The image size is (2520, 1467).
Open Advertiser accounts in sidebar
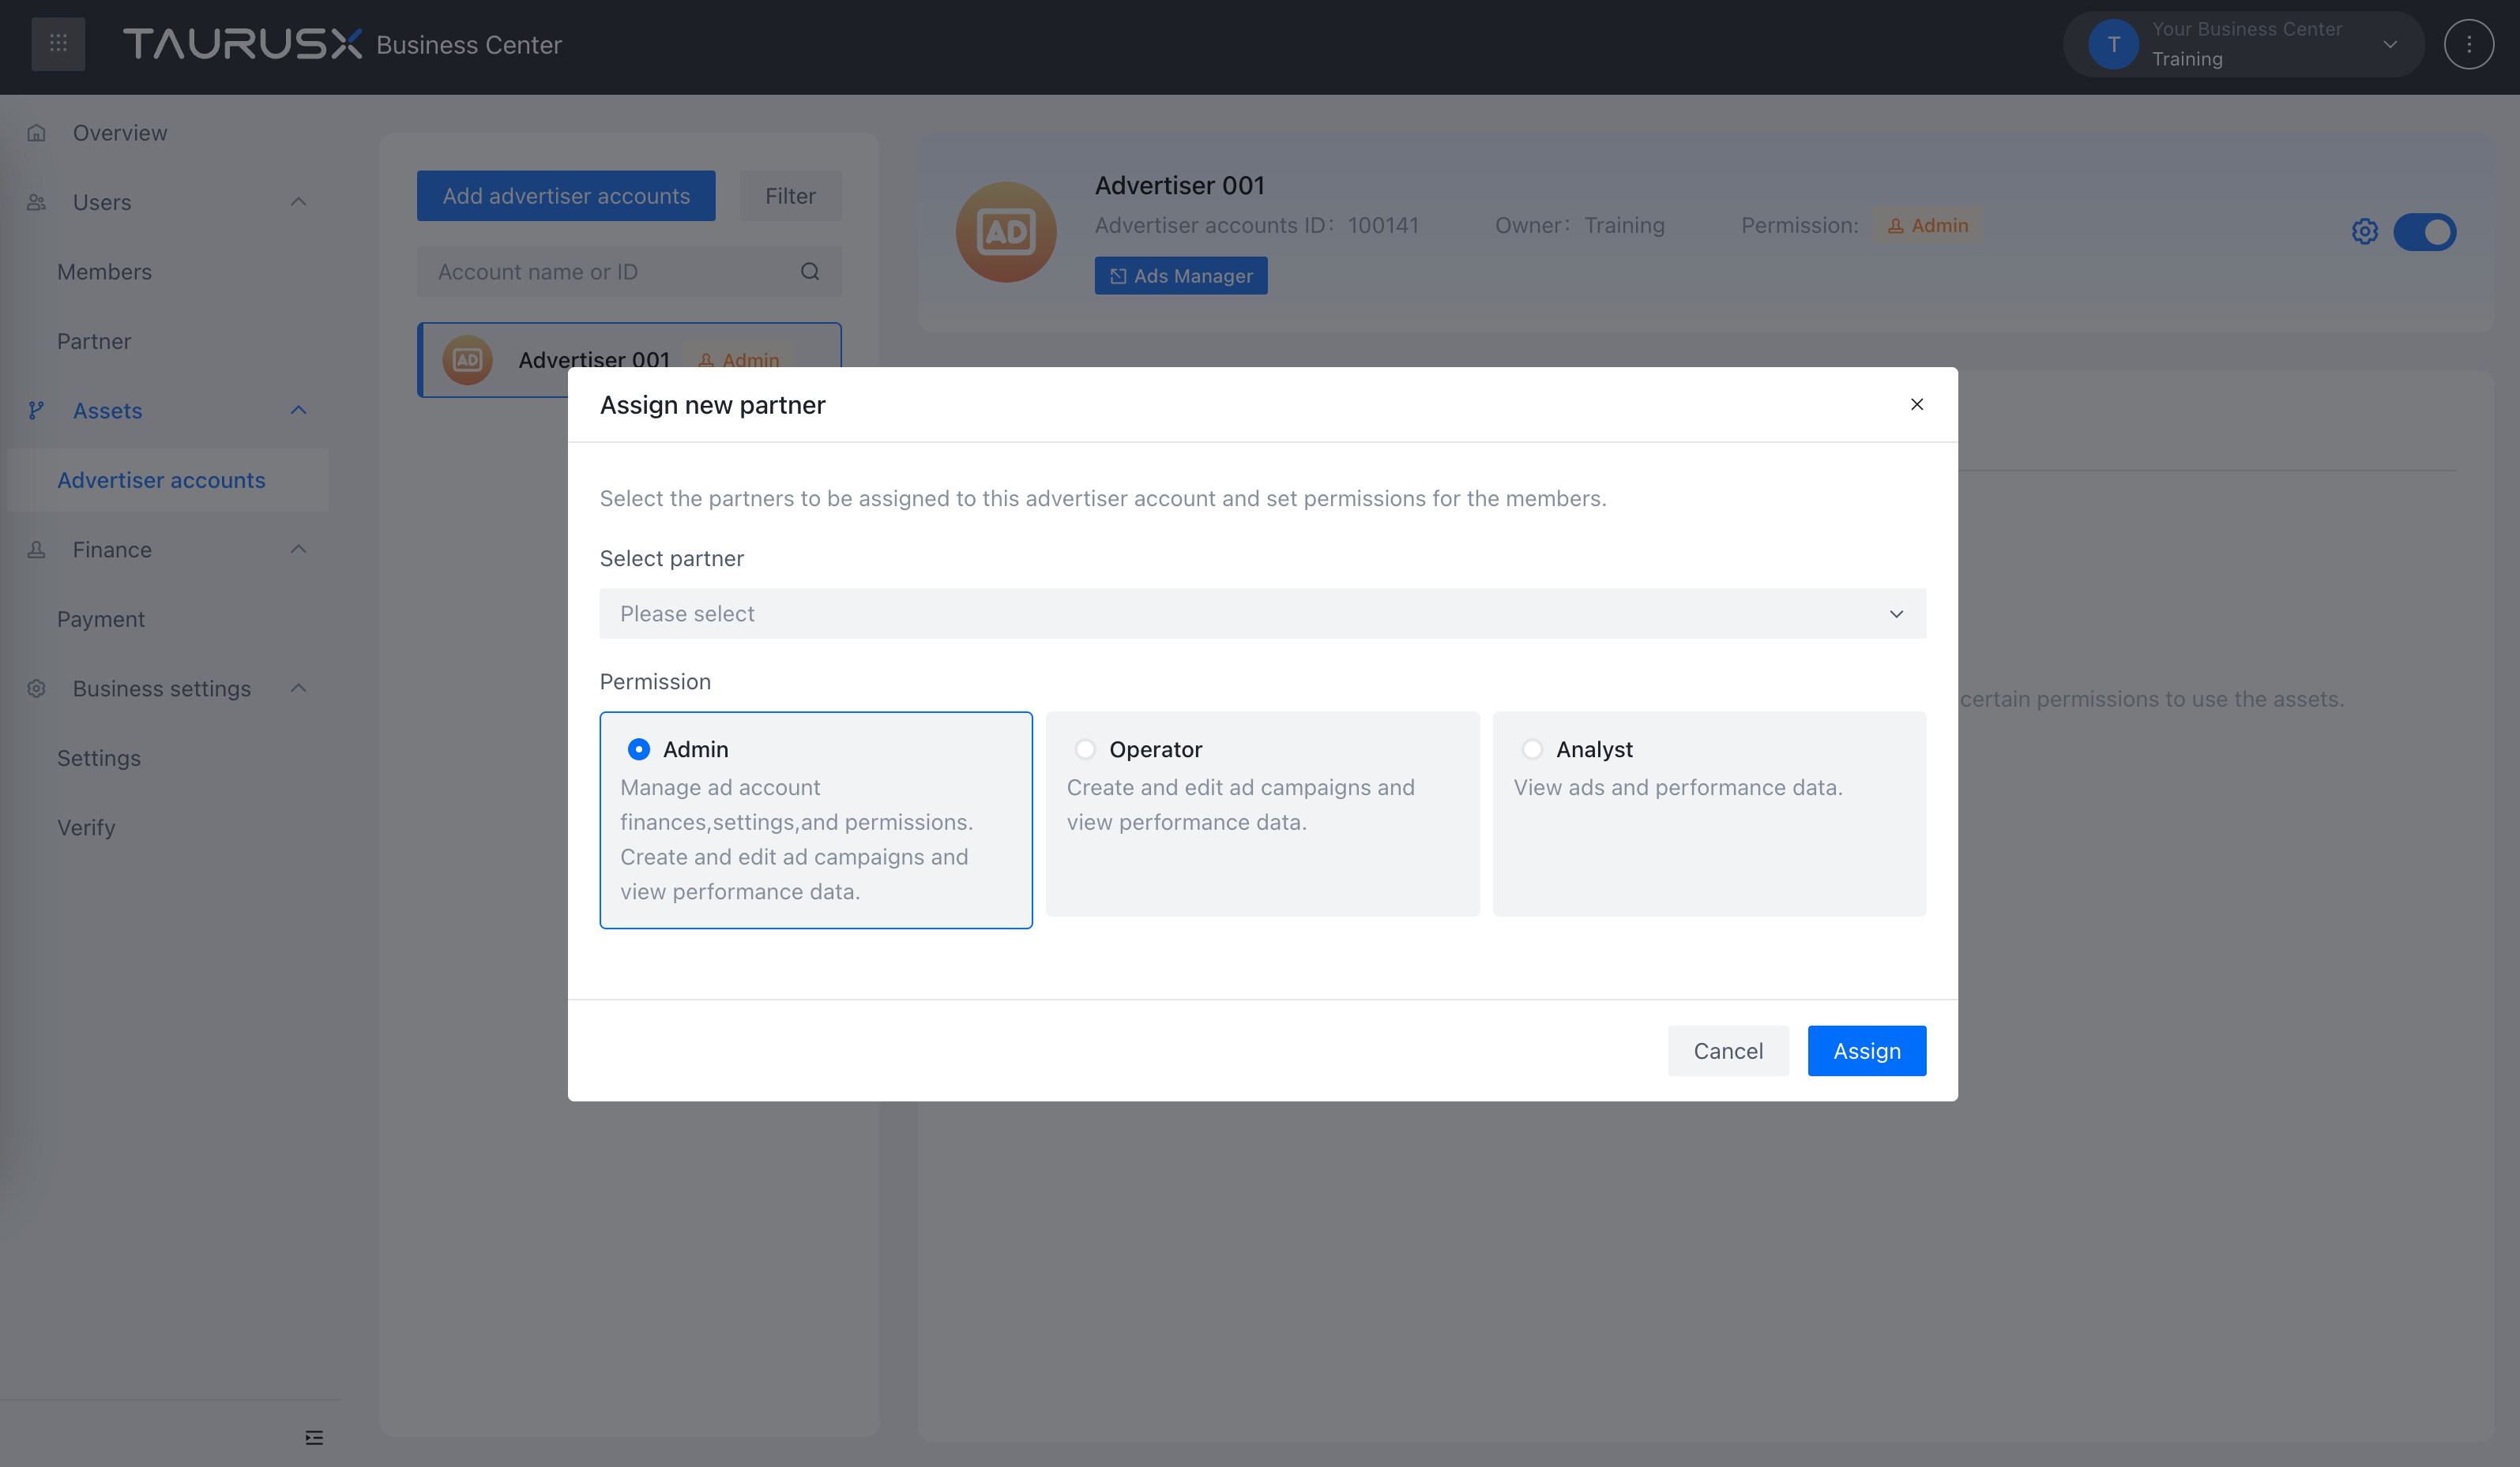tap(168, 481)
